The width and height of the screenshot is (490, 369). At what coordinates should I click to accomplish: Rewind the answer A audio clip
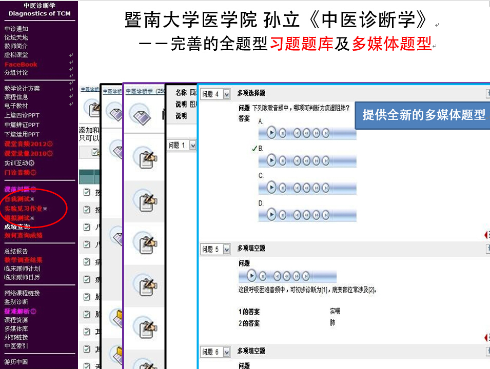tap(306, 133)
